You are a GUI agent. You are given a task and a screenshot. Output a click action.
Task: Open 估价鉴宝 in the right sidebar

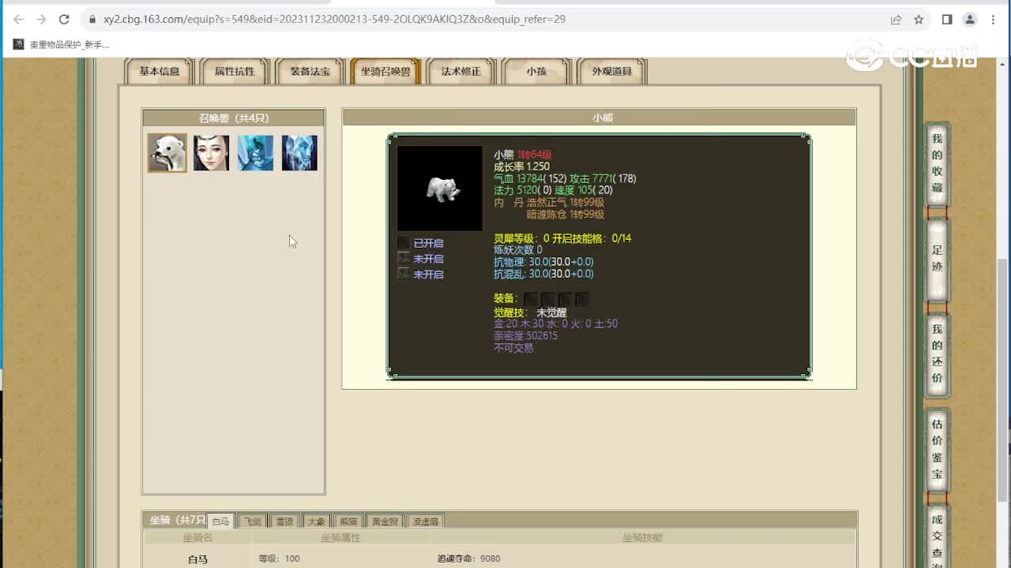coord(937,449)
